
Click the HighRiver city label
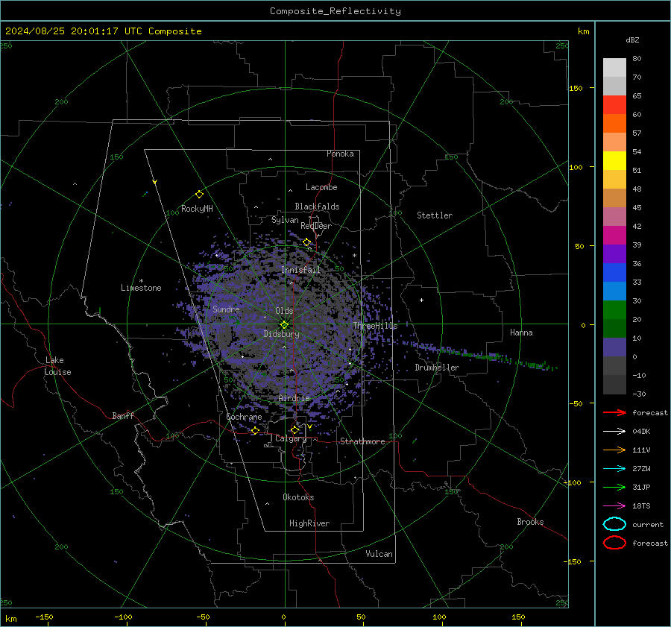point(309,523)
